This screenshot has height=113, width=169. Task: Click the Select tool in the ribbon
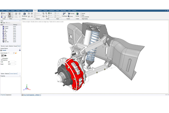10,15
